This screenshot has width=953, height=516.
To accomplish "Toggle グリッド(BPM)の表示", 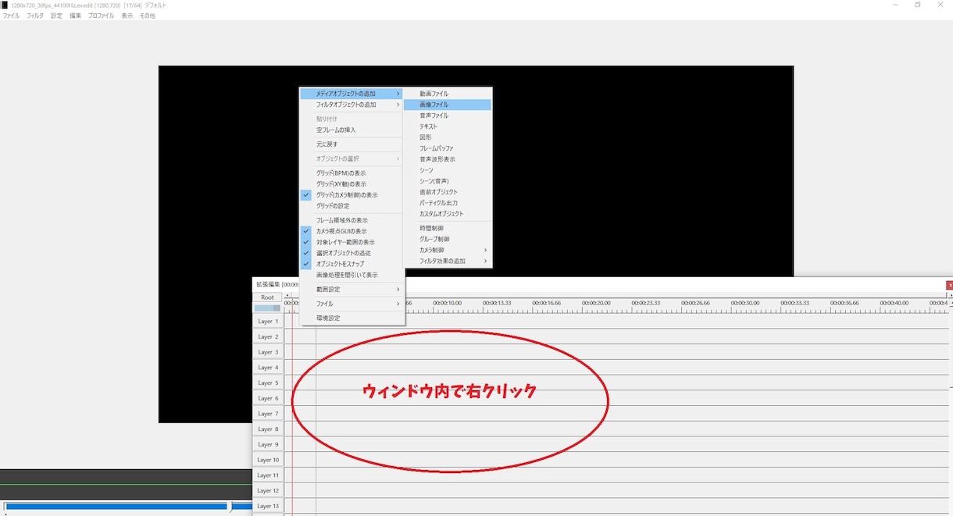I will [x=352, y=173].
